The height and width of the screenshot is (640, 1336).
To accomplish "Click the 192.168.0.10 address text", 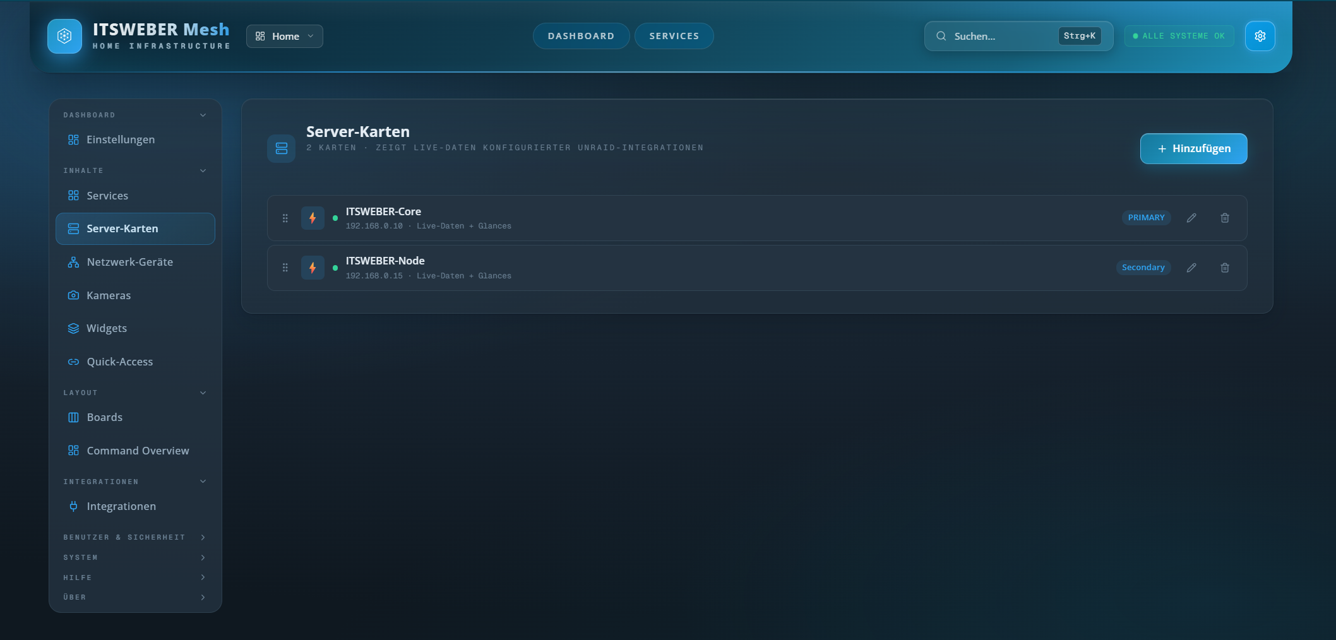I will pyautogui.click(x=374, y=226).
